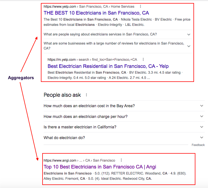Open the options dots beside the angi.com result
The height and width of the screenshot is (188, 208).
121,160
